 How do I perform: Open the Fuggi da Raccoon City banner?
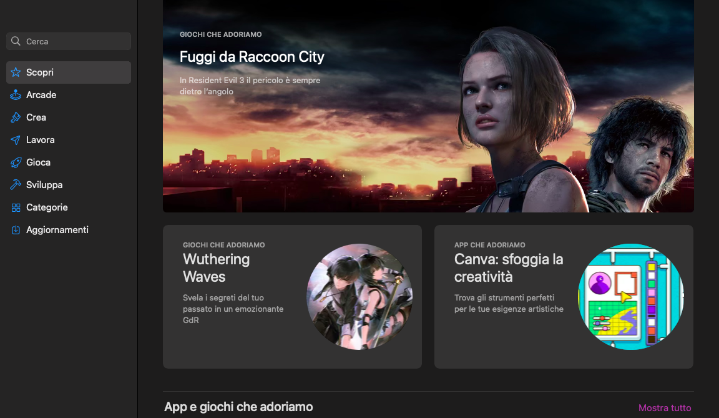point(428,106)
